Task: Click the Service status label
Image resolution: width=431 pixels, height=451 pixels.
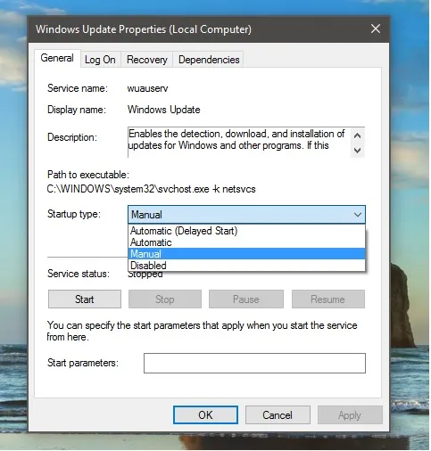Action: [79, 274]
